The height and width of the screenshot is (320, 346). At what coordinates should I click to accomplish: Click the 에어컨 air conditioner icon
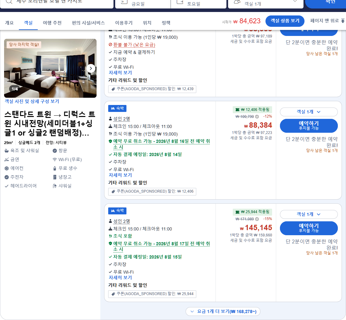click(x=7, y=168)
